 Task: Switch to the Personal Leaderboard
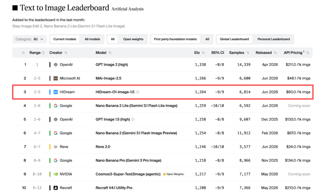click(274, 39)
